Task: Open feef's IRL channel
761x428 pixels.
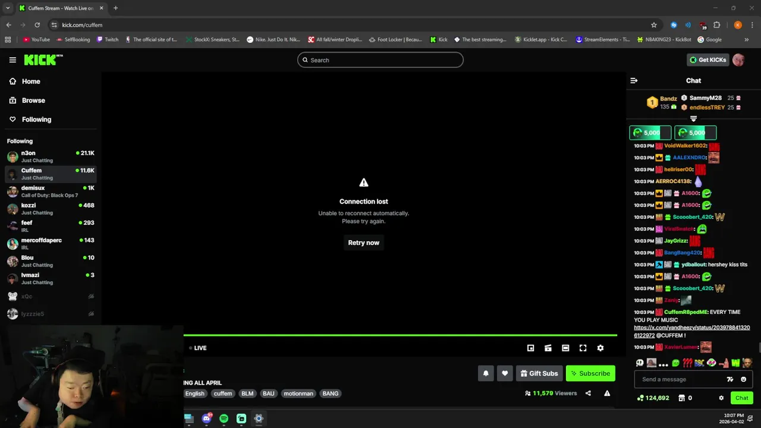Action: 51,226
